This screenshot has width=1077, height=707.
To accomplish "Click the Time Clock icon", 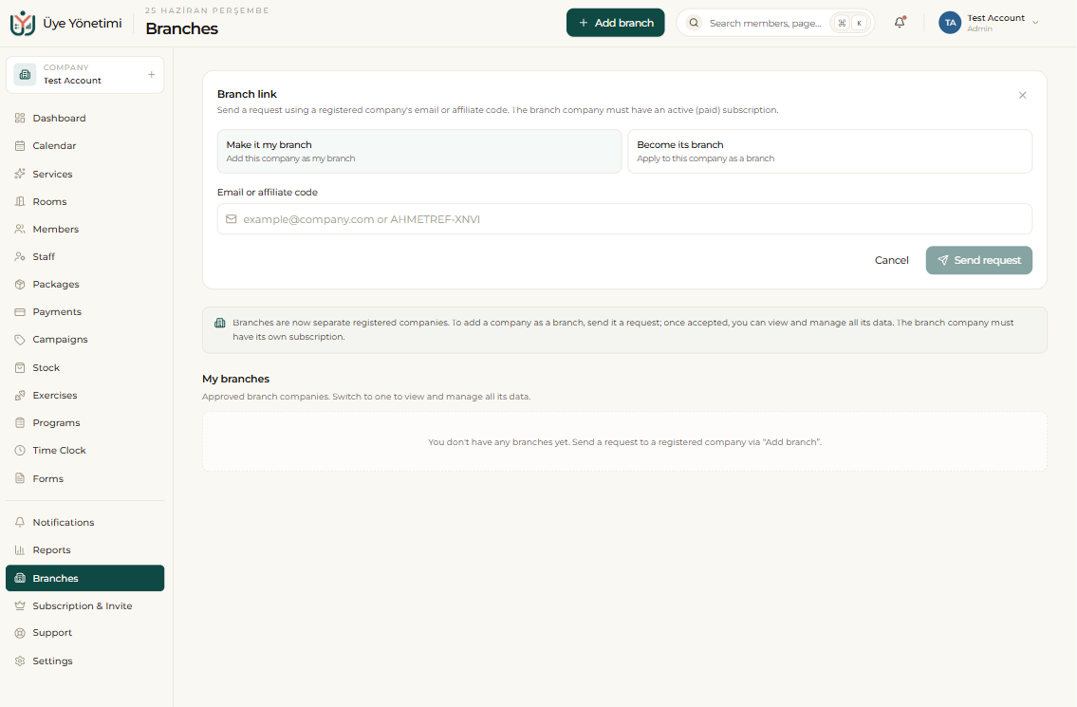I will (20, 450).
